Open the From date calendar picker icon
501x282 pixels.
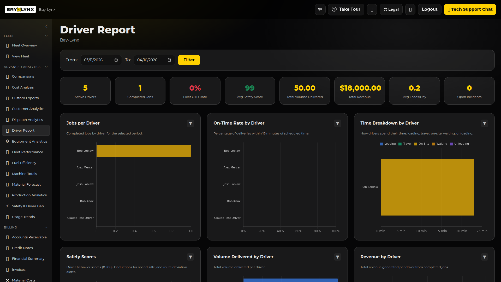116,60
